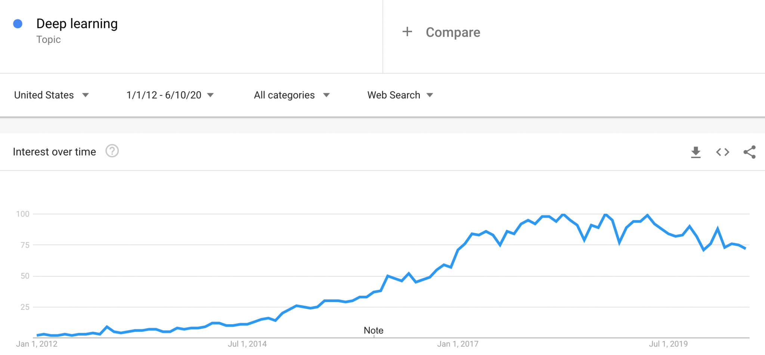Click the Jan 1, 2012 axis label
Image resolution: width=765 pixels, height=355 pixels.
click(37, 344)
